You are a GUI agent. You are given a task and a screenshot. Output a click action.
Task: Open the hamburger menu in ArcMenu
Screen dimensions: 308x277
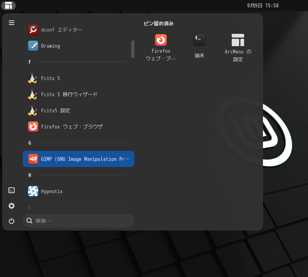point(12,23)
